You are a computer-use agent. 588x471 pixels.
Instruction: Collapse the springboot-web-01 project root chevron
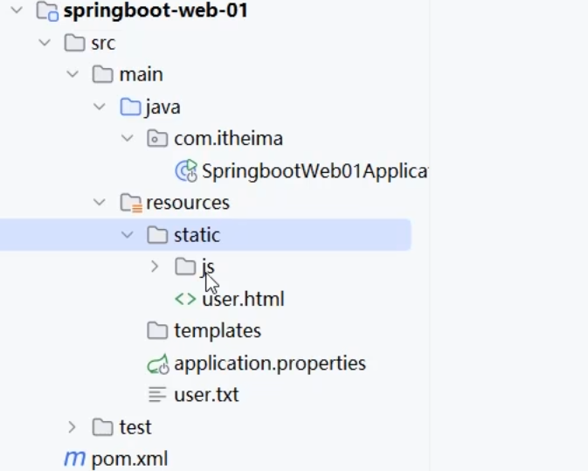click(17, 11)
